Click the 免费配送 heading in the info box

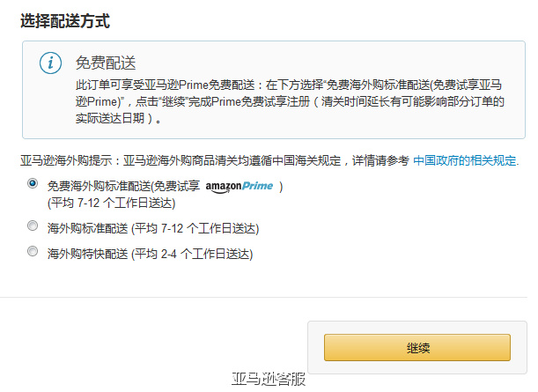click(x=106, y=63)
